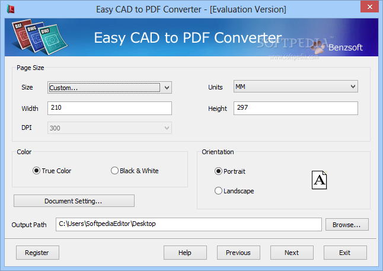Click the Exit button
Screen dimensions: 383x271
pyautogui.click(x=345, y=253)
